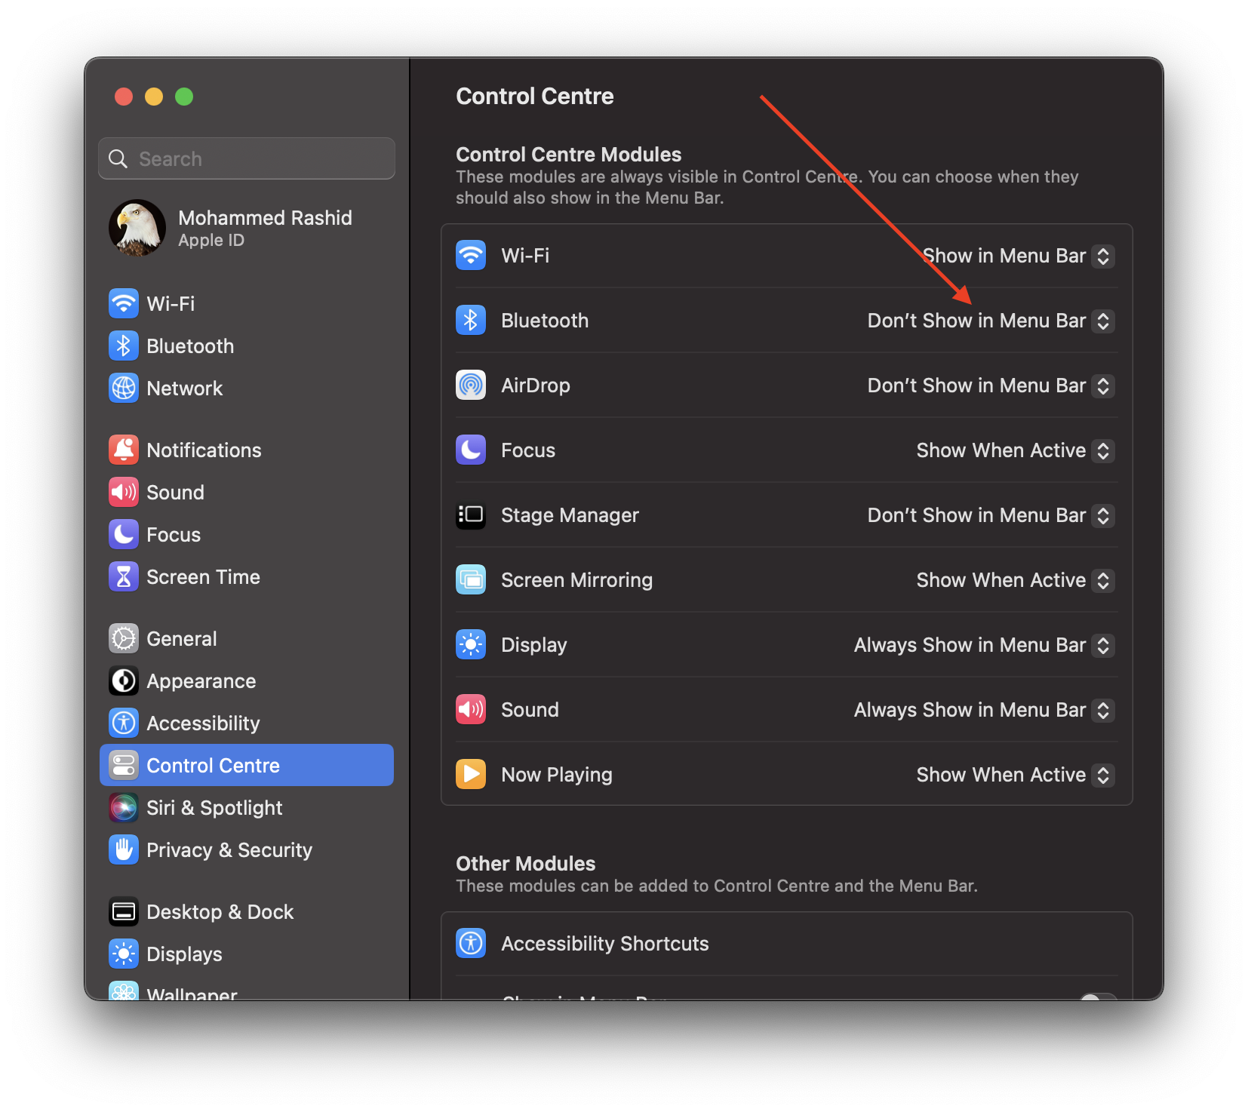This screenshot has height=1112, width=1248.
Task: Click the Desktop & Dock icon
Action: coord(124,912)
